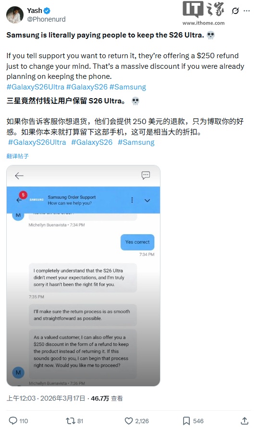Click the blue verified badge next to Yash
The height and width of the screenshot is (428, 258).
click(47, 11)
